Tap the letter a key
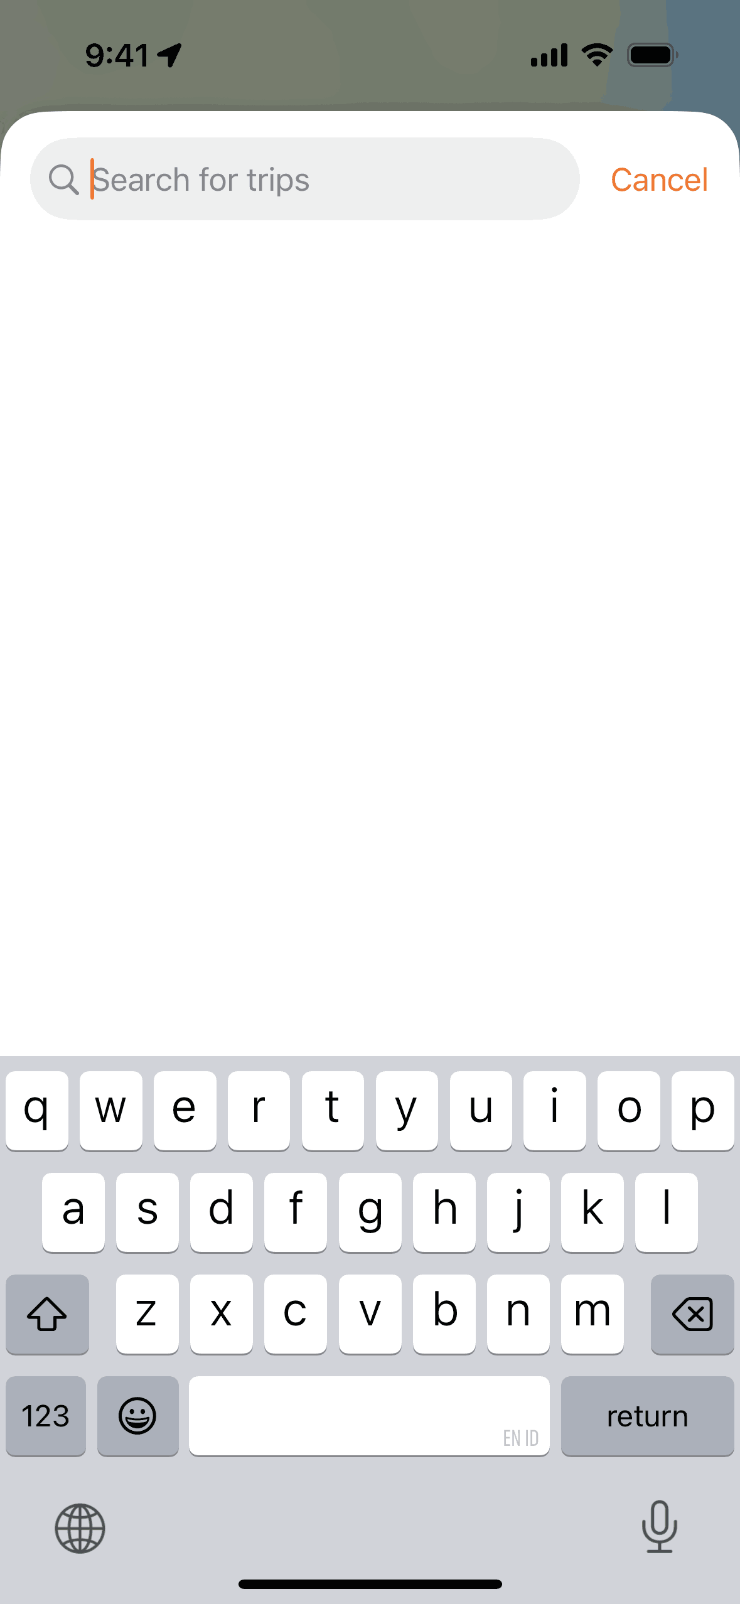Image resolution: width=740 pixels, height=1604 pixels. pos(73,1212)
